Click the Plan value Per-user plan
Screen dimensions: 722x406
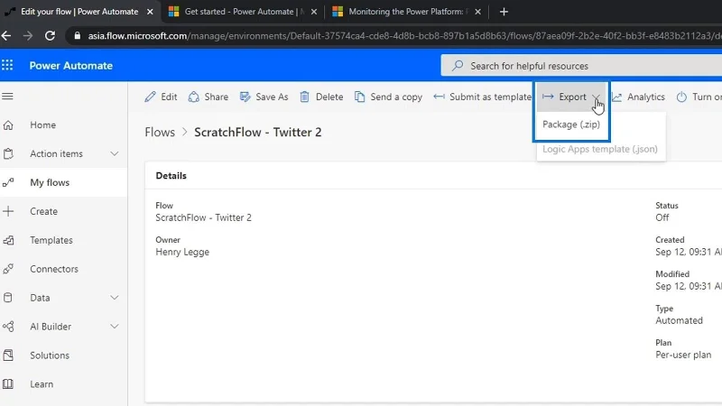683,355
